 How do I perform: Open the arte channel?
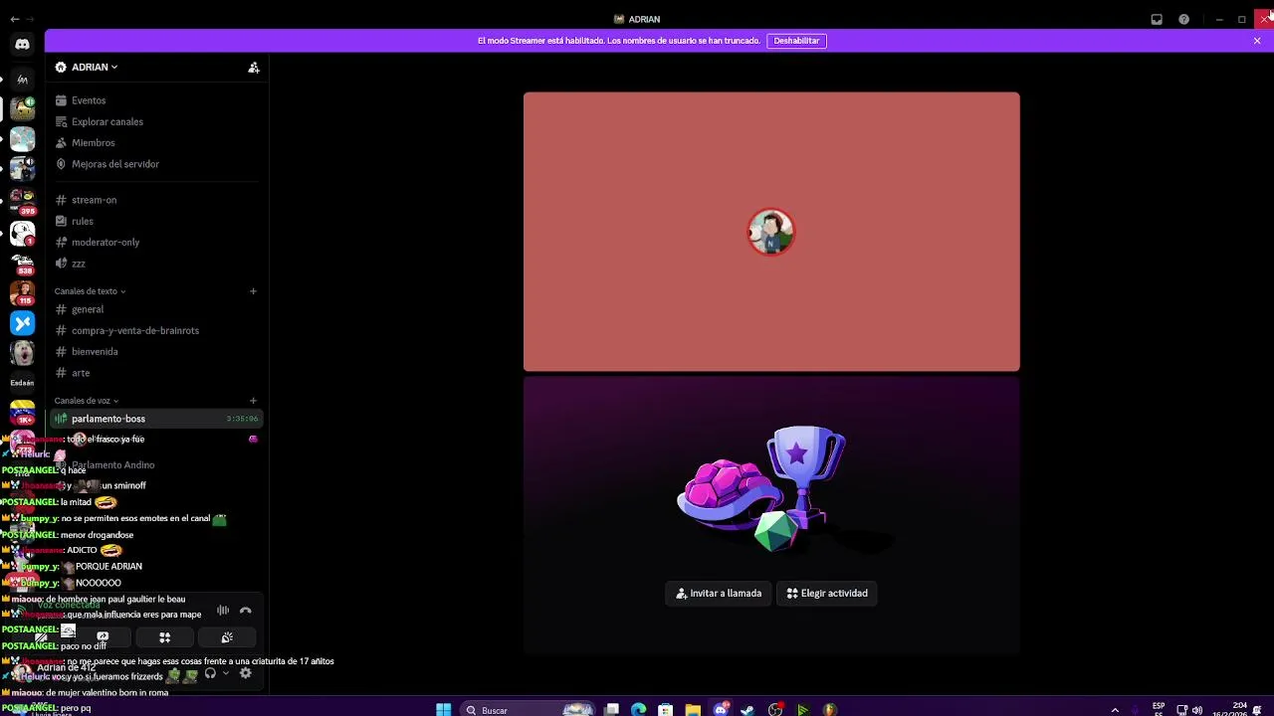(x=157, y=373)
